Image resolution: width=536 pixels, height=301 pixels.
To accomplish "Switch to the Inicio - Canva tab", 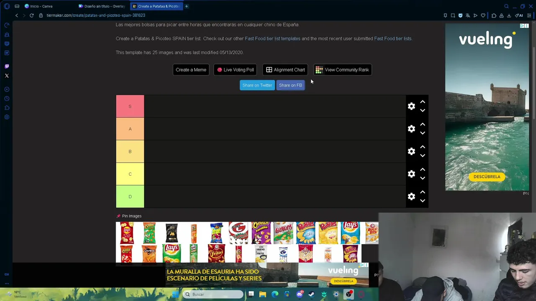I will [x=49, y=6].
